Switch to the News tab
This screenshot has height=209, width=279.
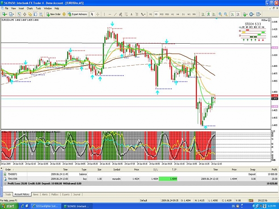[x=36, y=194]
